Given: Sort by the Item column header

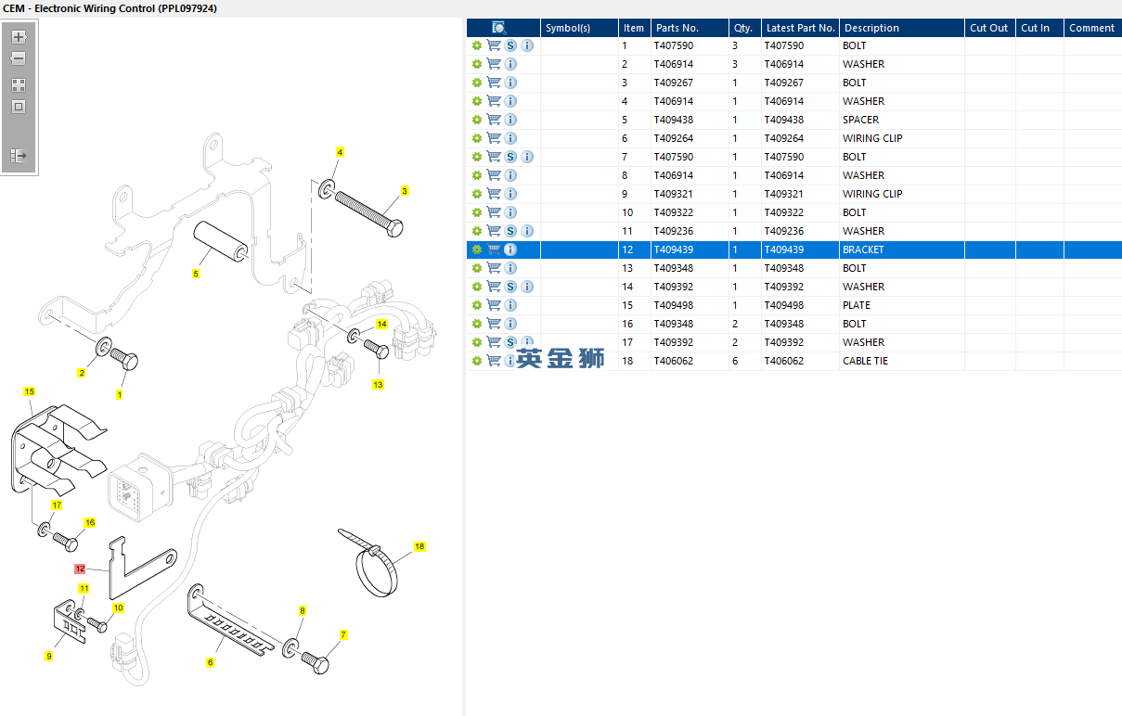Looking at the screenshot, I should [x=634, y=28].
